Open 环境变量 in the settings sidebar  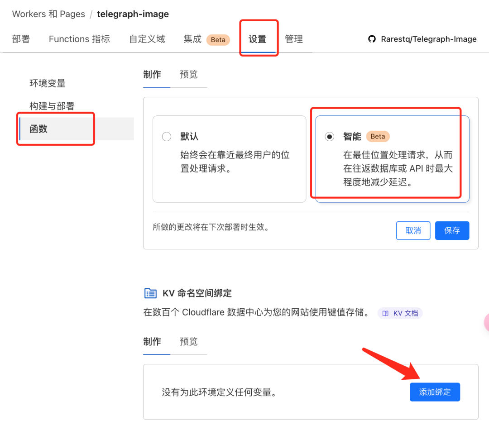(48, 83)
